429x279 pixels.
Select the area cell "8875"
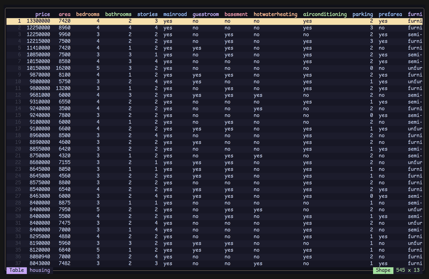pyautogui.click(x=64, y=203)
